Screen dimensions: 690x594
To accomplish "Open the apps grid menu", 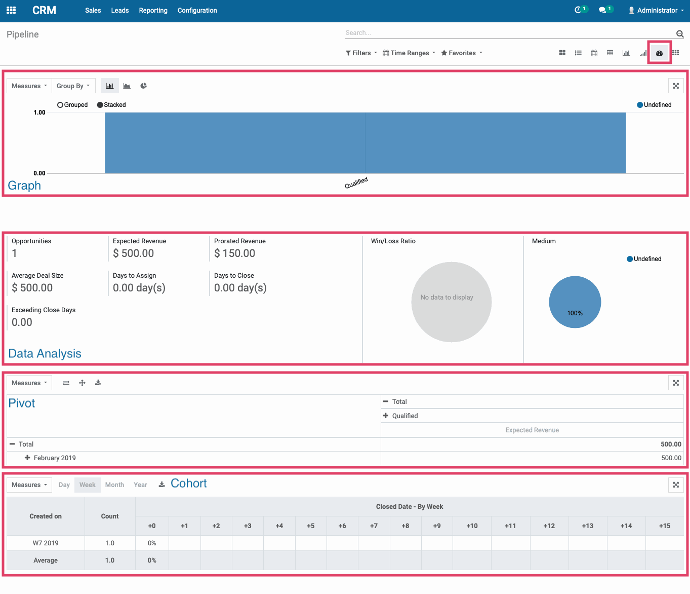I will [x=11, y=10].
